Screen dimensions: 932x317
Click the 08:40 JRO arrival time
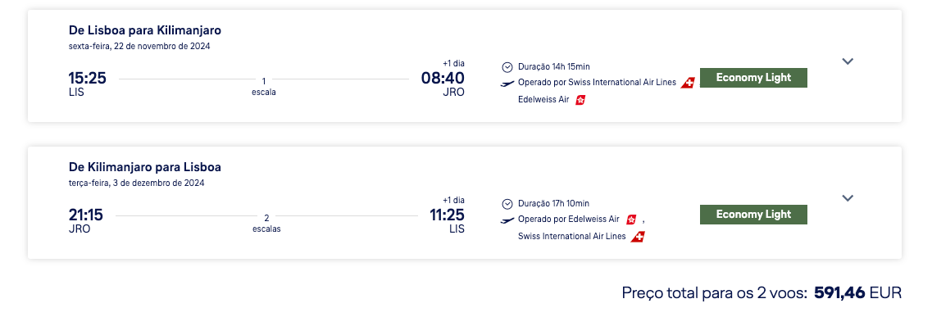pos(443,84)
